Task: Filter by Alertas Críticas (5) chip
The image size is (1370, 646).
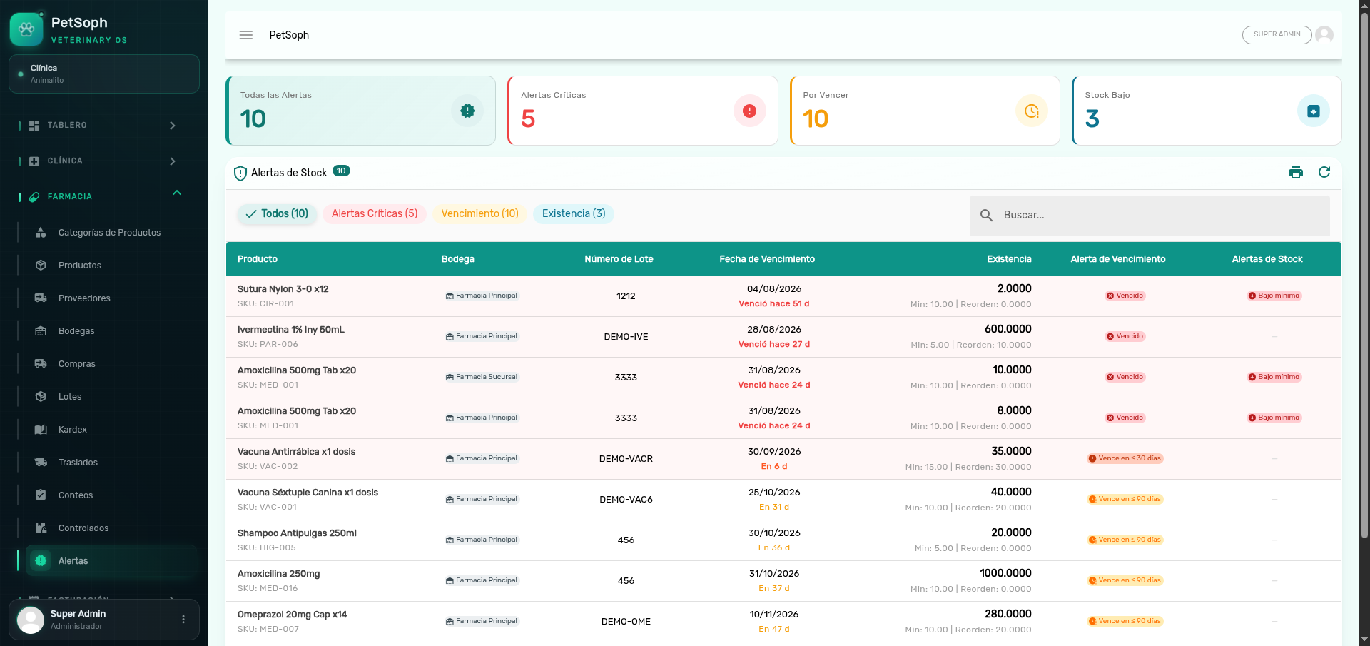Action: coord(375,213)
